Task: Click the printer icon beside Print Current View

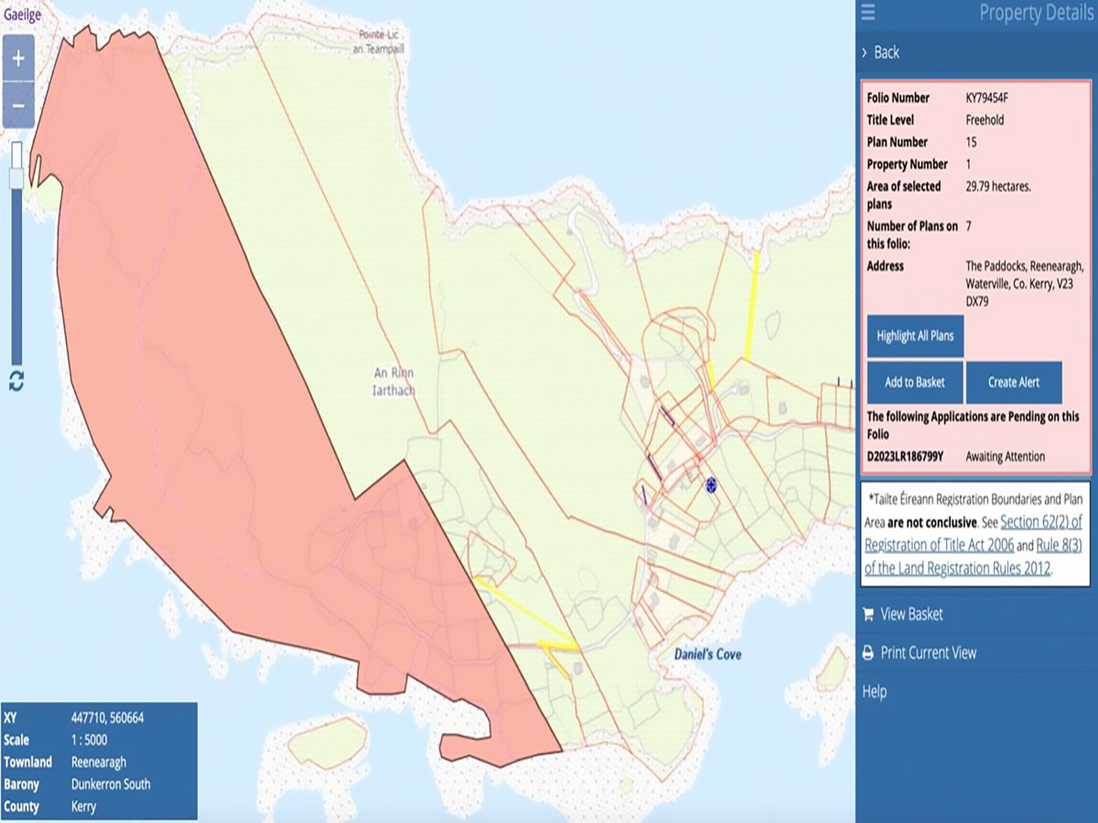Action: [x=867, y=653]
